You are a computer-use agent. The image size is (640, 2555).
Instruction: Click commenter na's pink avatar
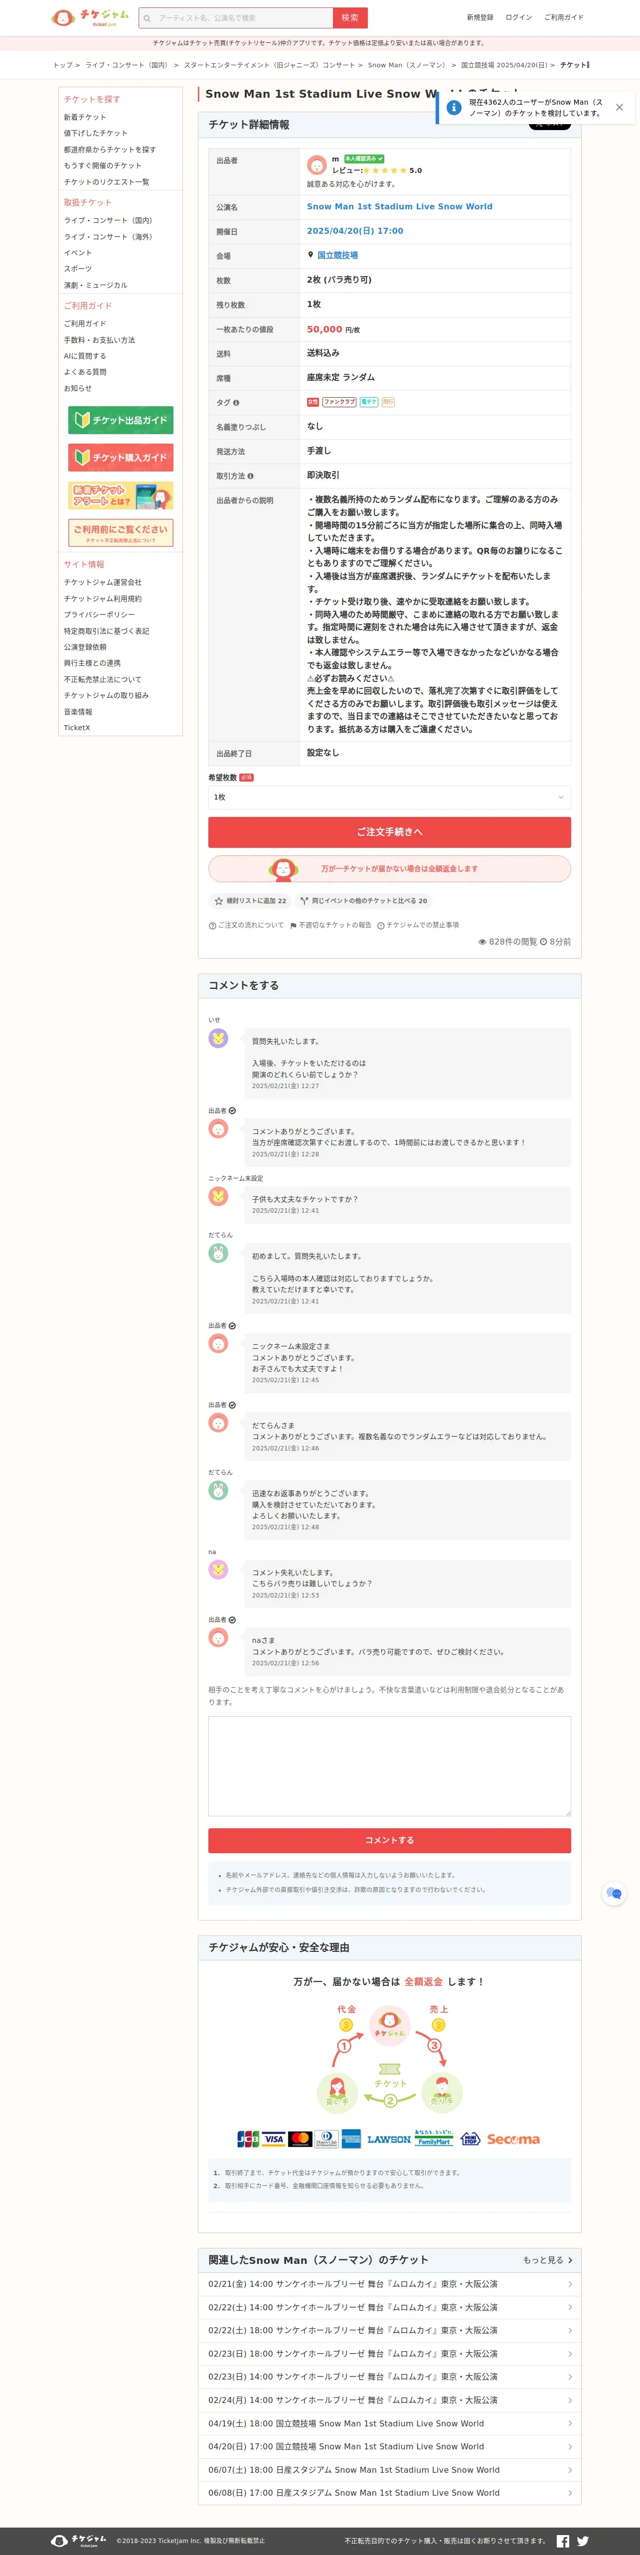[218, 1569]
